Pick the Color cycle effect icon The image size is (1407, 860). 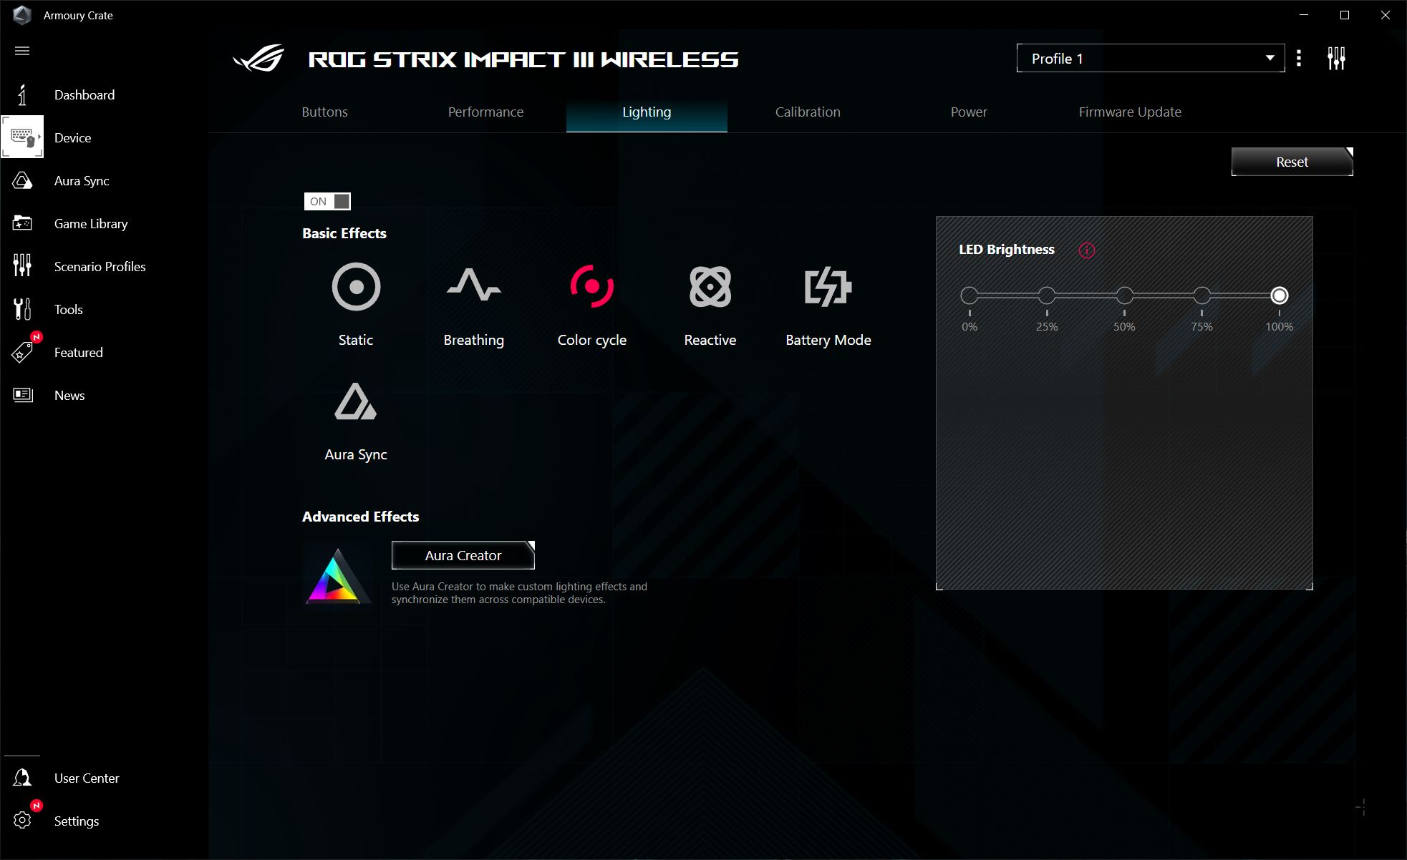pyautogui.click(x=592, y=286)
